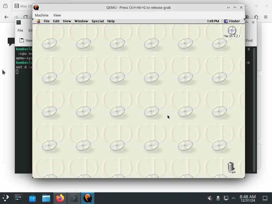Close the QEMU window
Image resolution: width=272 pixels, height=204 pixels.
tap(241, 7)
